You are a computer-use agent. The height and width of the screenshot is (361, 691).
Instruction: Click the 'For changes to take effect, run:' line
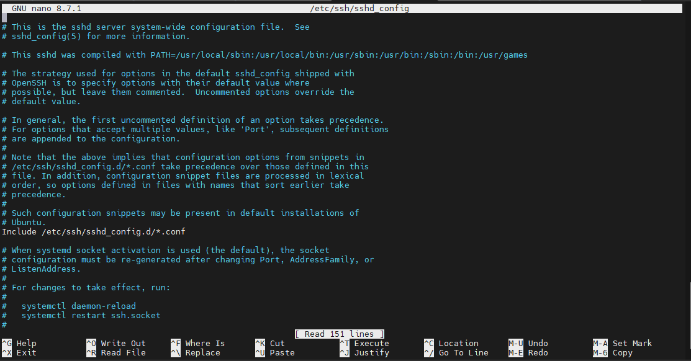coord(86,287)
